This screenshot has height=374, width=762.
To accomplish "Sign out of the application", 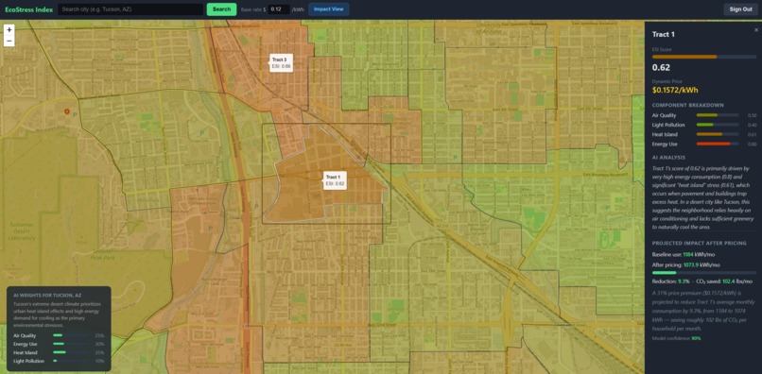I will pyautogui.click(x=740, y=9).
